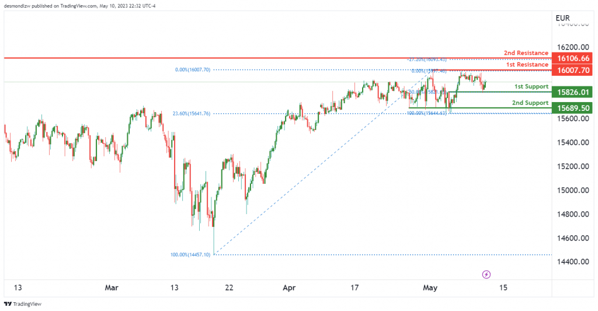Click 'Mar' on the date axis
598x311 pixels.
111,288
